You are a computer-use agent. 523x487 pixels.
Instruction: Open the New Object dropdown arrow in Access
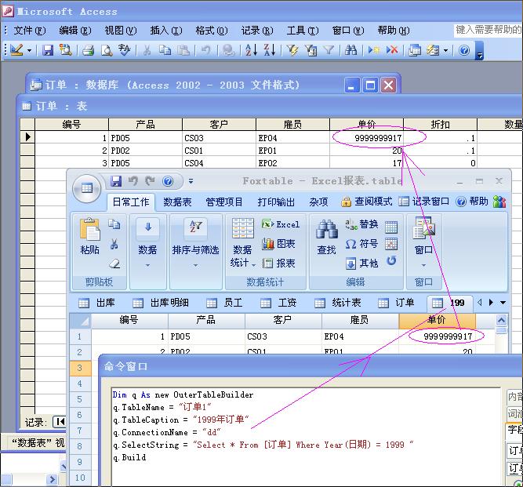click(x=445, y=51)
